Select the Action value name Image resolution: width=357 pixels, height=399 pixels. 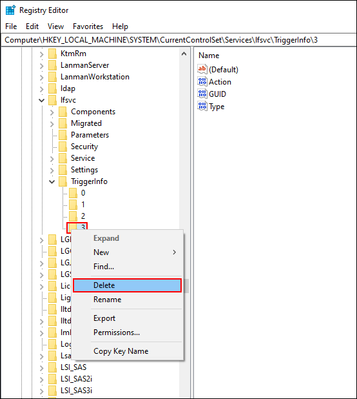(220, 82)
